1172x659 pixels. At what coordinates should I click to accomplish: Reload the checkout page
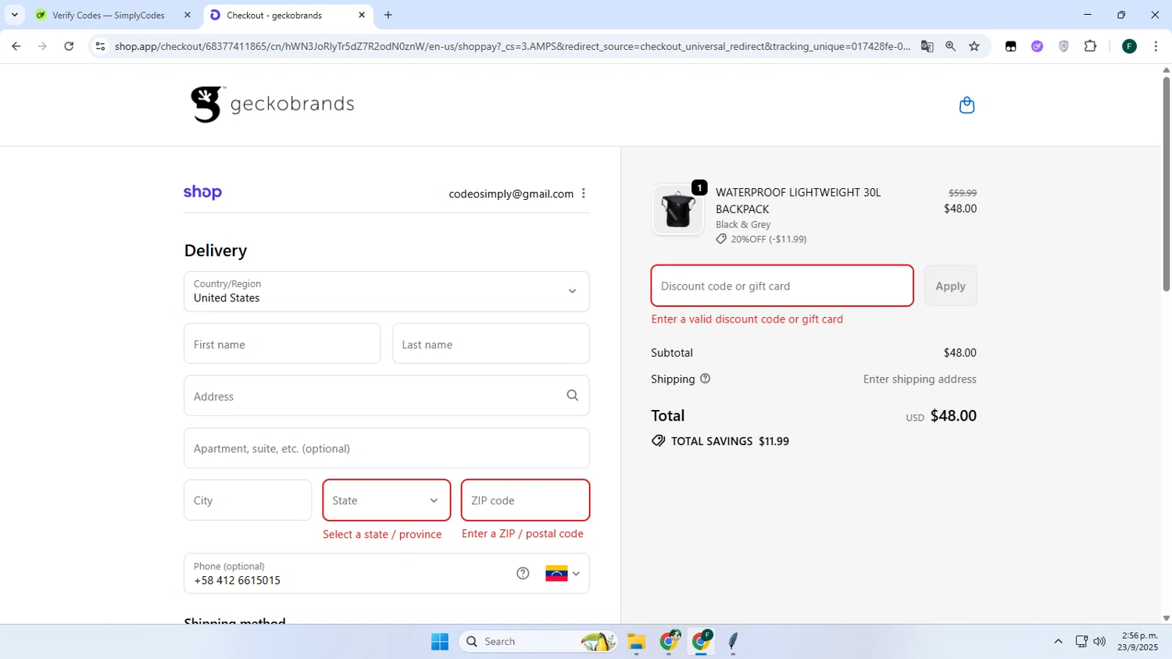tap(69, 46)
